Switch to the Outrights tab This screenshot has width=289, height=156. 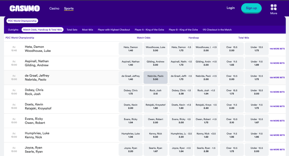(13, 30)
